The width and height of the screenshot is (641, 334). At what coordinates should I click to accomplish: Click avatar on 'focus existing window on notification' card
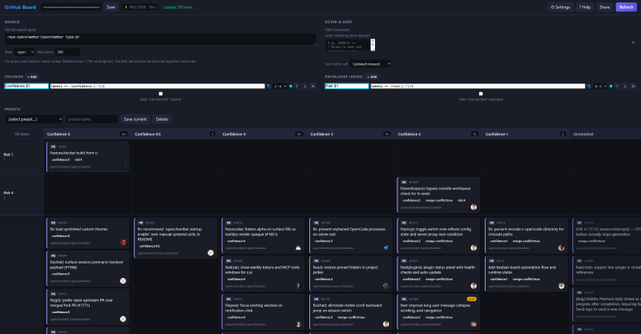click(x=298, y=324)
